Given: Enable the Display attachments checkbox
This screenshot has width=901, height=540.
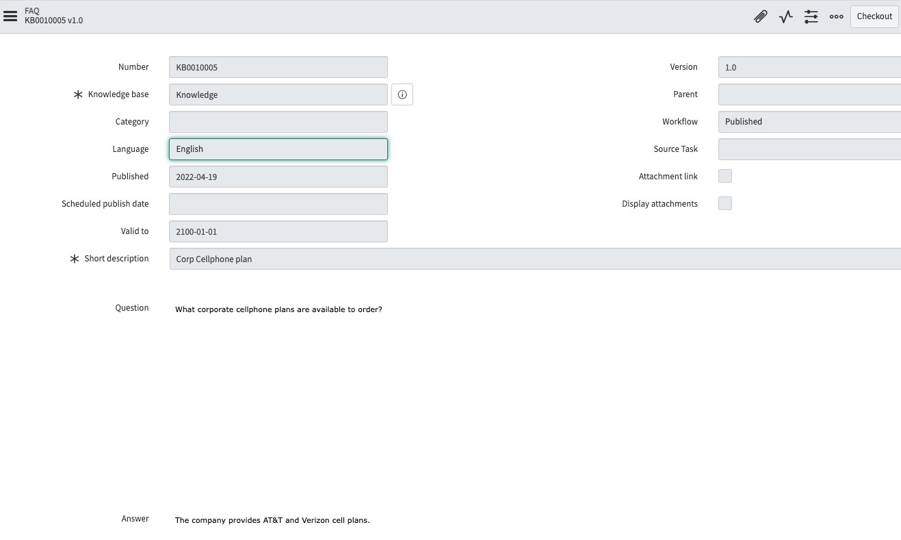Looking at the screenshot, I should (x=725, y=203).
